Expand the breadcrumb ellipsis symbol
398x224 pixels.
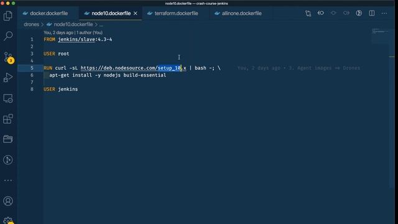[x=101, y=25]
